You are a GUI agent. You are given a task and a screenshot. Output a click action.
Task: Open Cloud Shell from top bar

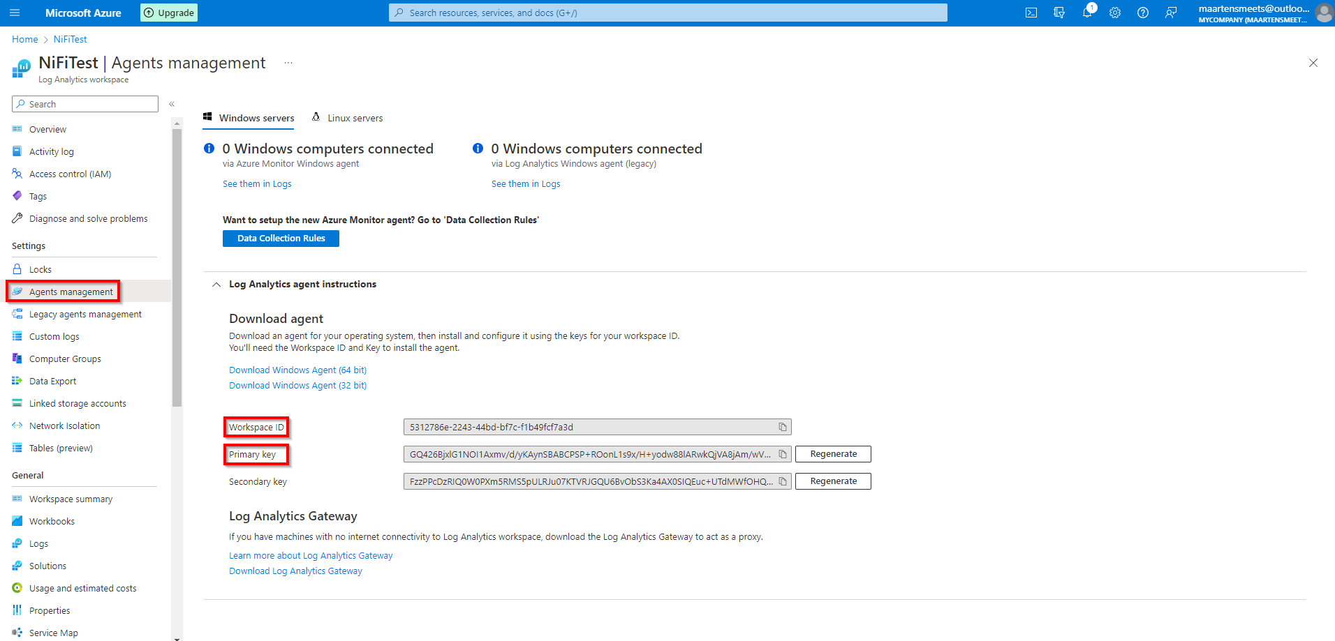(1031, 13)
